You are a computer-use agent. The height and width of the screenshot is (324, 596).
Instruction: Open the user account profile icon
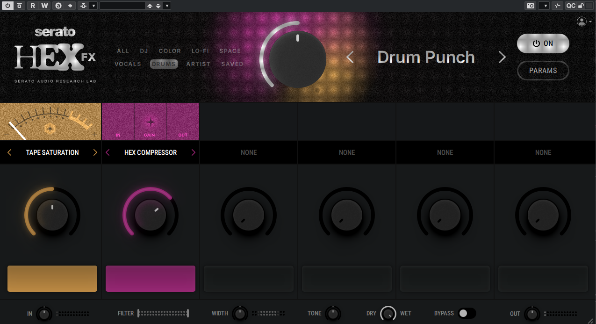(582, 22)
